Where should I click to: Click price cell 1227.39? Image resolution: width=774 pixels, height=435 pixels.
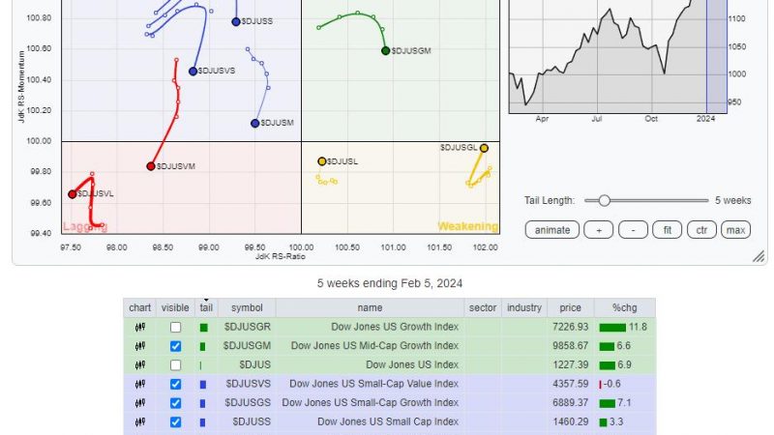570,364
